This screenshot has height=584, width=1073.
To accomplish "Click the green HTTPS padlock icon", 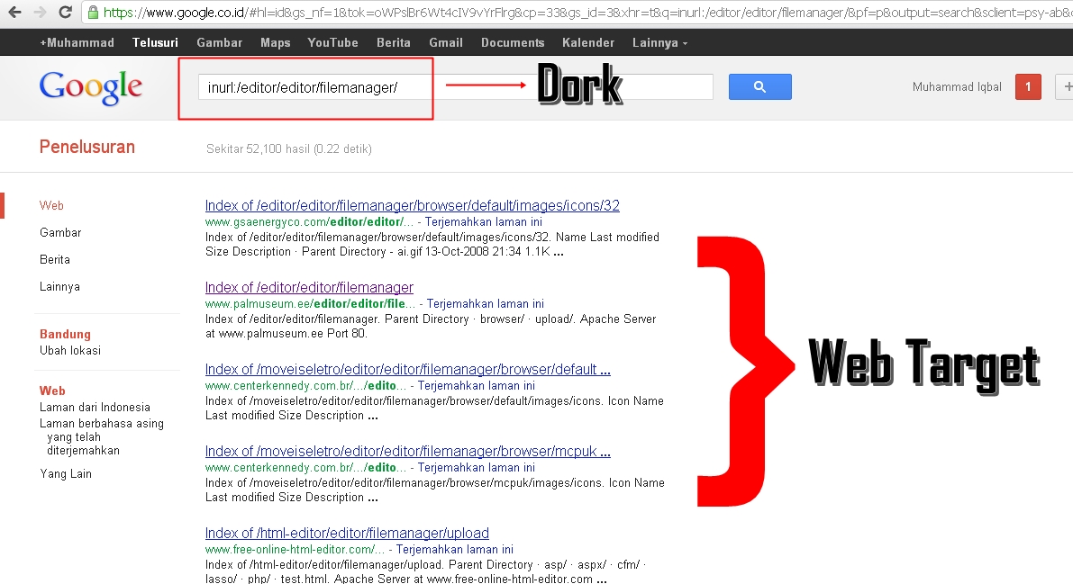I will click(93, 12).
